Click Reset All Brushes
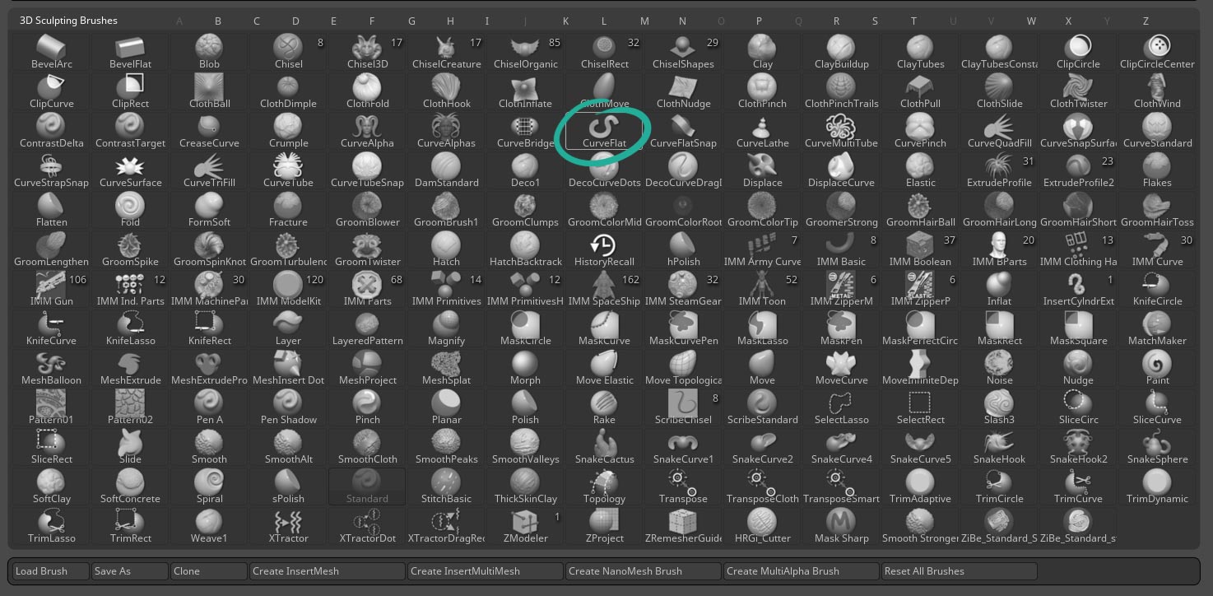Viewport: 1213px width, 596px height. (x=960, y=570)
